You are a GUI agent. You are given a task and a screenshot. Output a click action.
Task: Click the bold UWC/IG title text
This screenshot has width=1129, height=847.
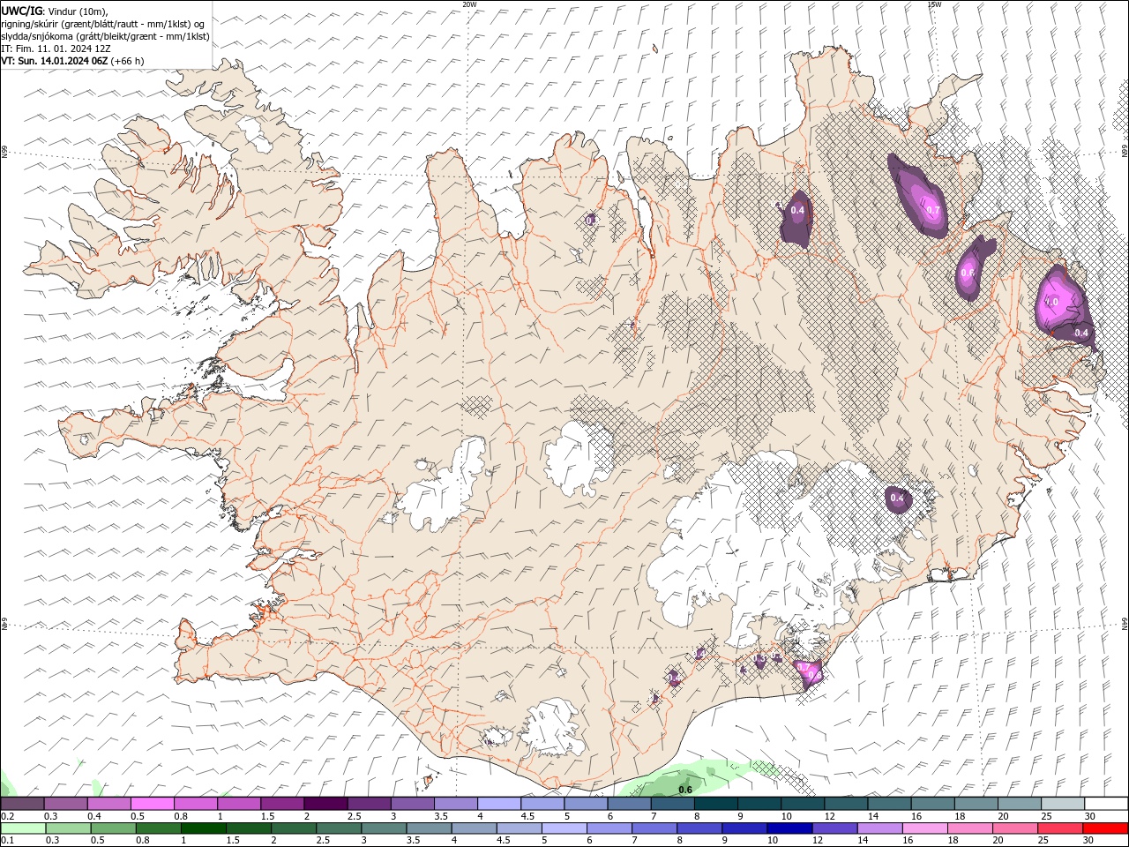(x=21, y=11)
